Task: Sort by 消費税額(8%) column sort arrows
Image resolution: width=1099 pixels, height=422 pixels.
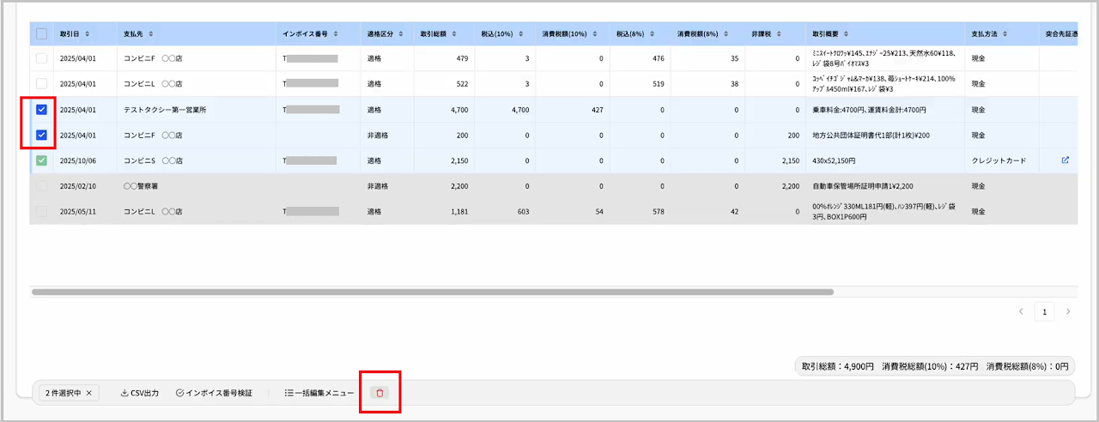Action: tap(726, 34)
